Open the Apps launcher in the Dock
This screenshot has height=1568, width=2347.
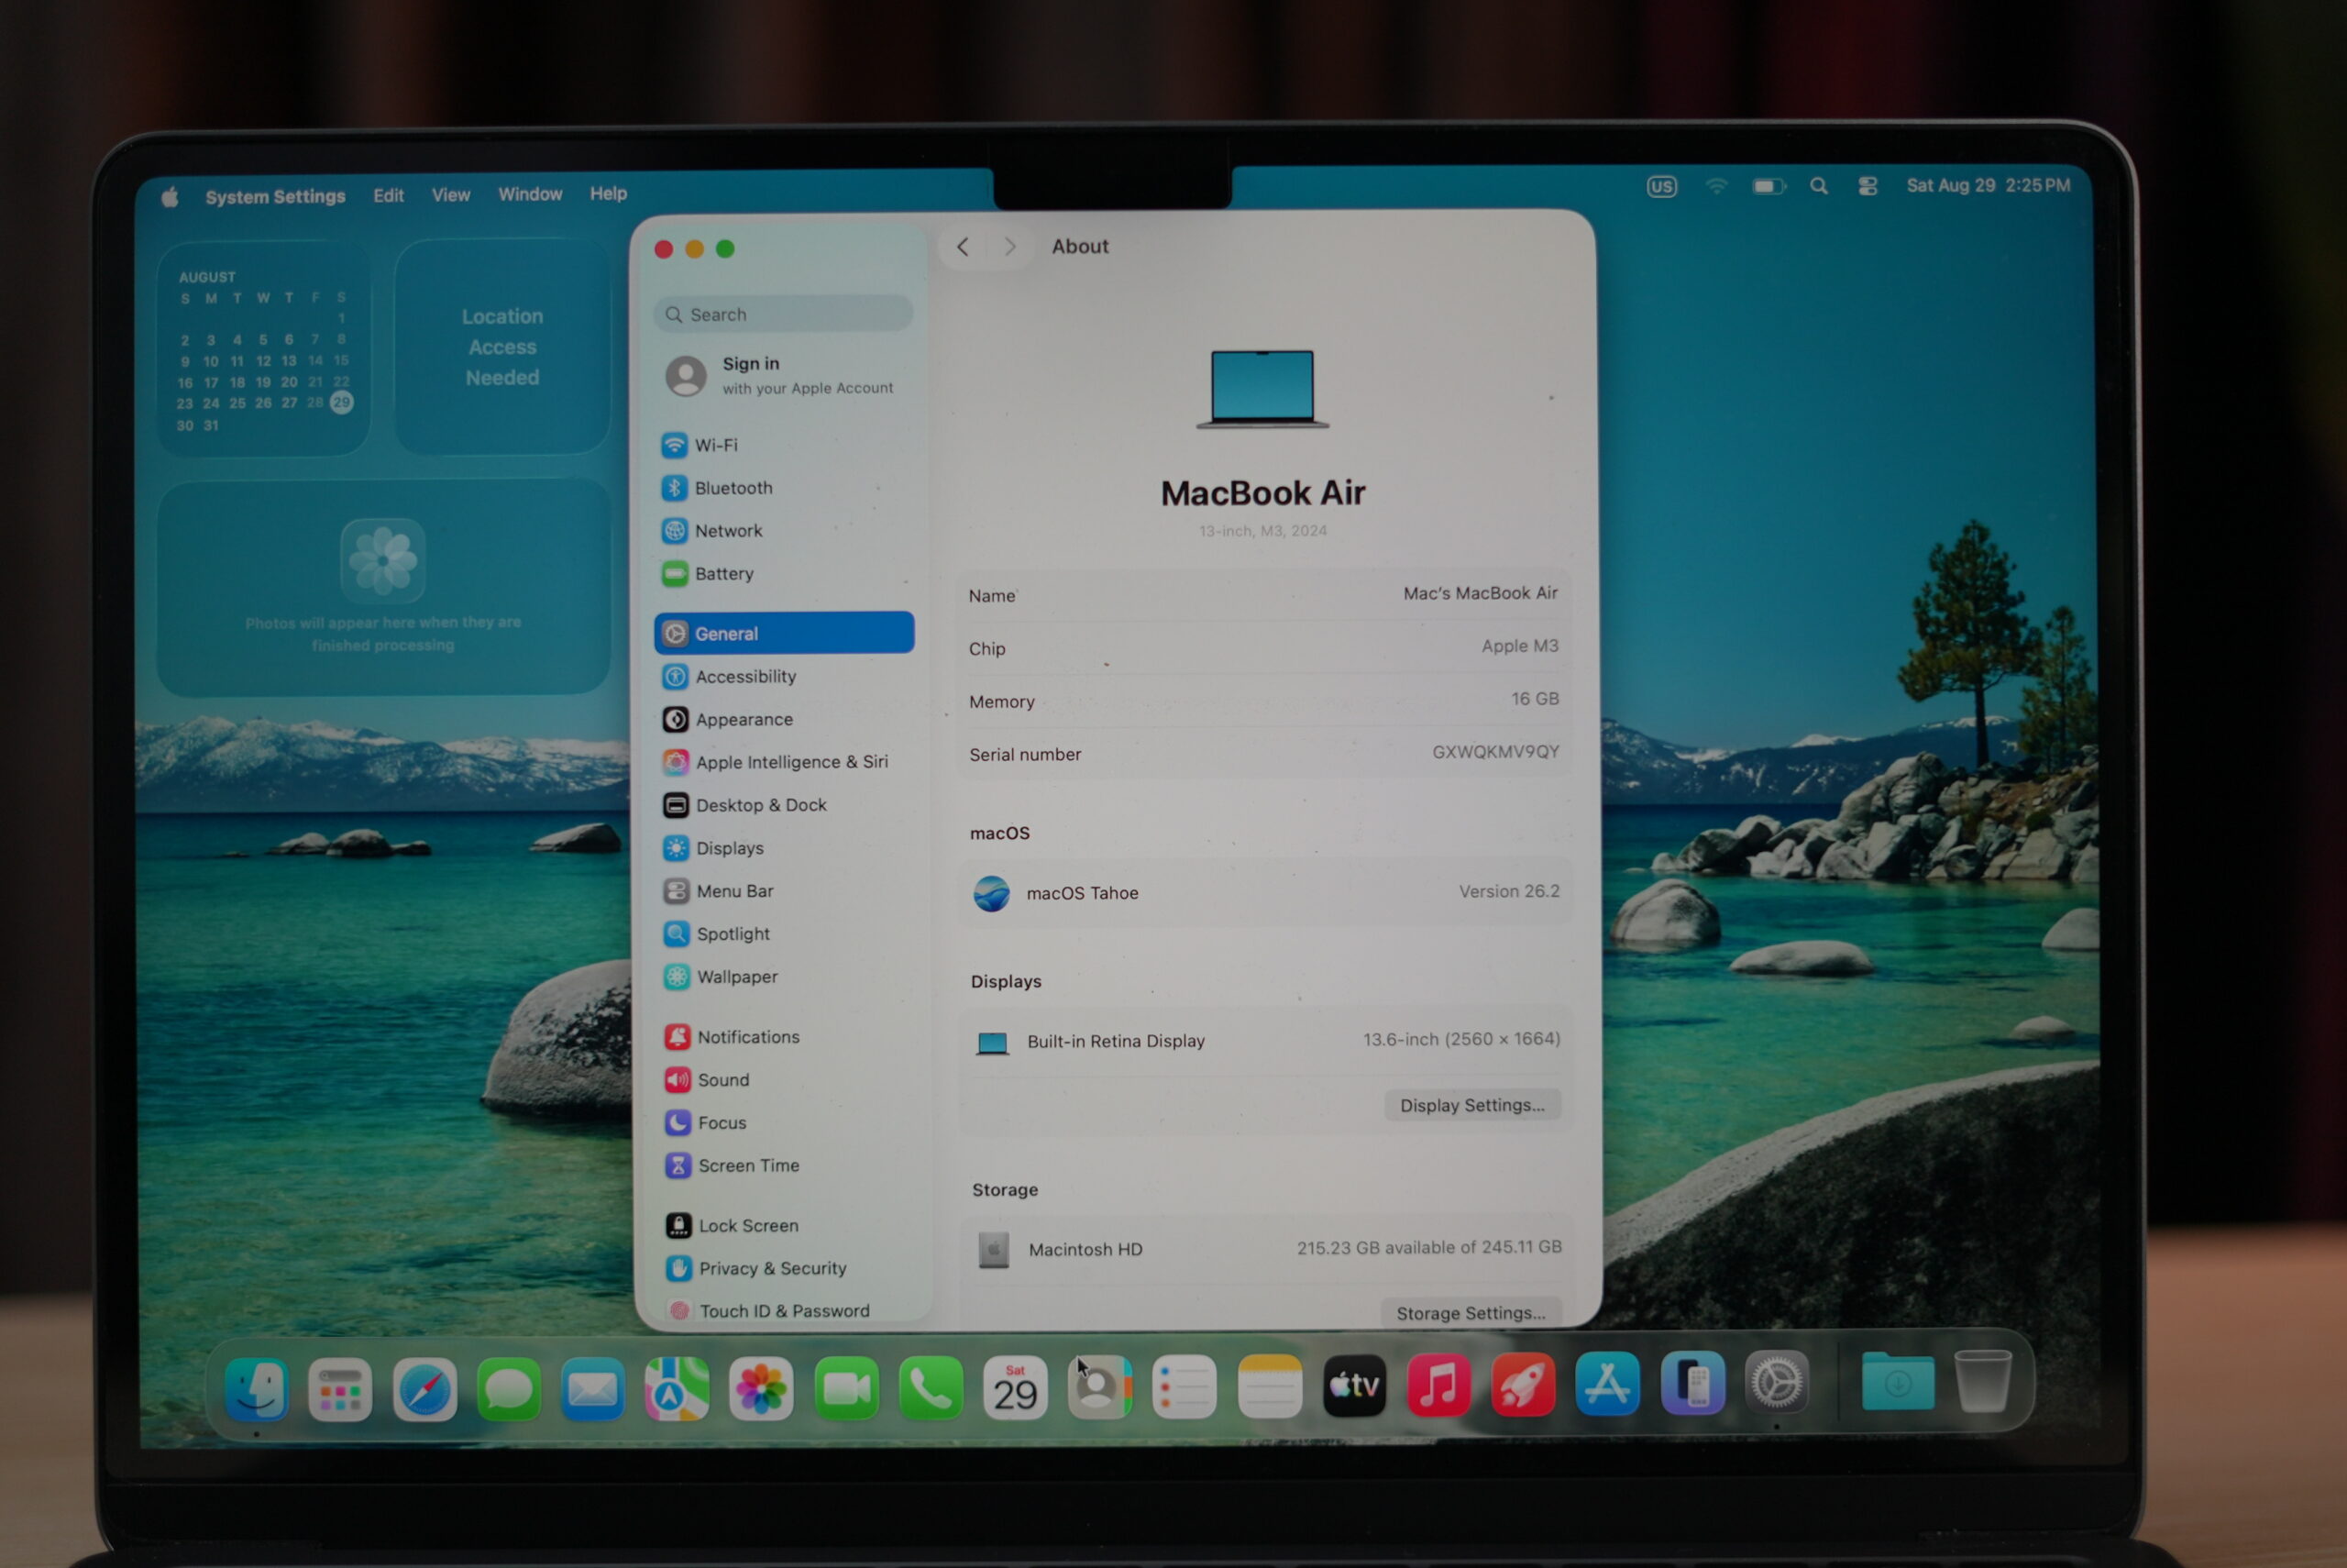click(x=340, y=1389)
